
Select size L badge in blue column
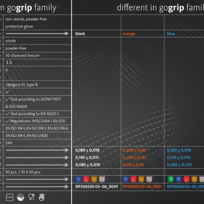(186, 179)
